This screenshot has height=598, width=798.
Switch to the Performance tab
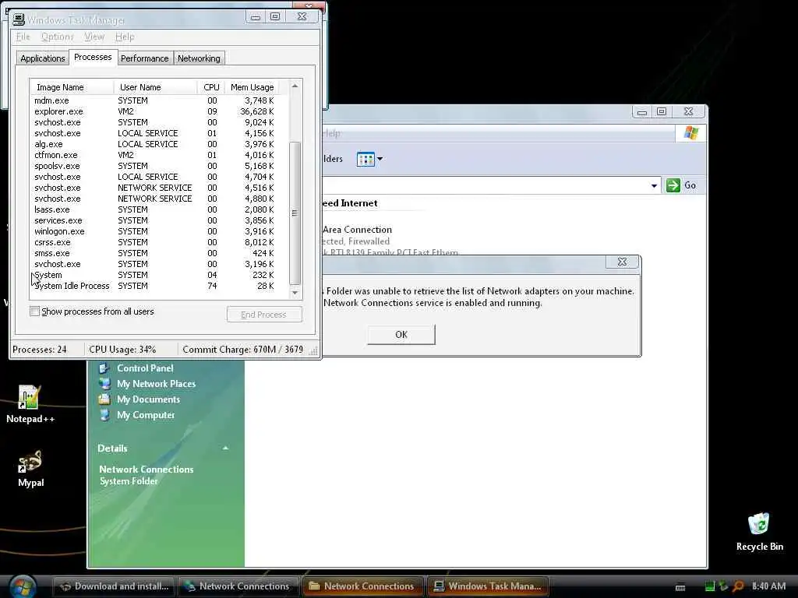[x=144, y=58]
